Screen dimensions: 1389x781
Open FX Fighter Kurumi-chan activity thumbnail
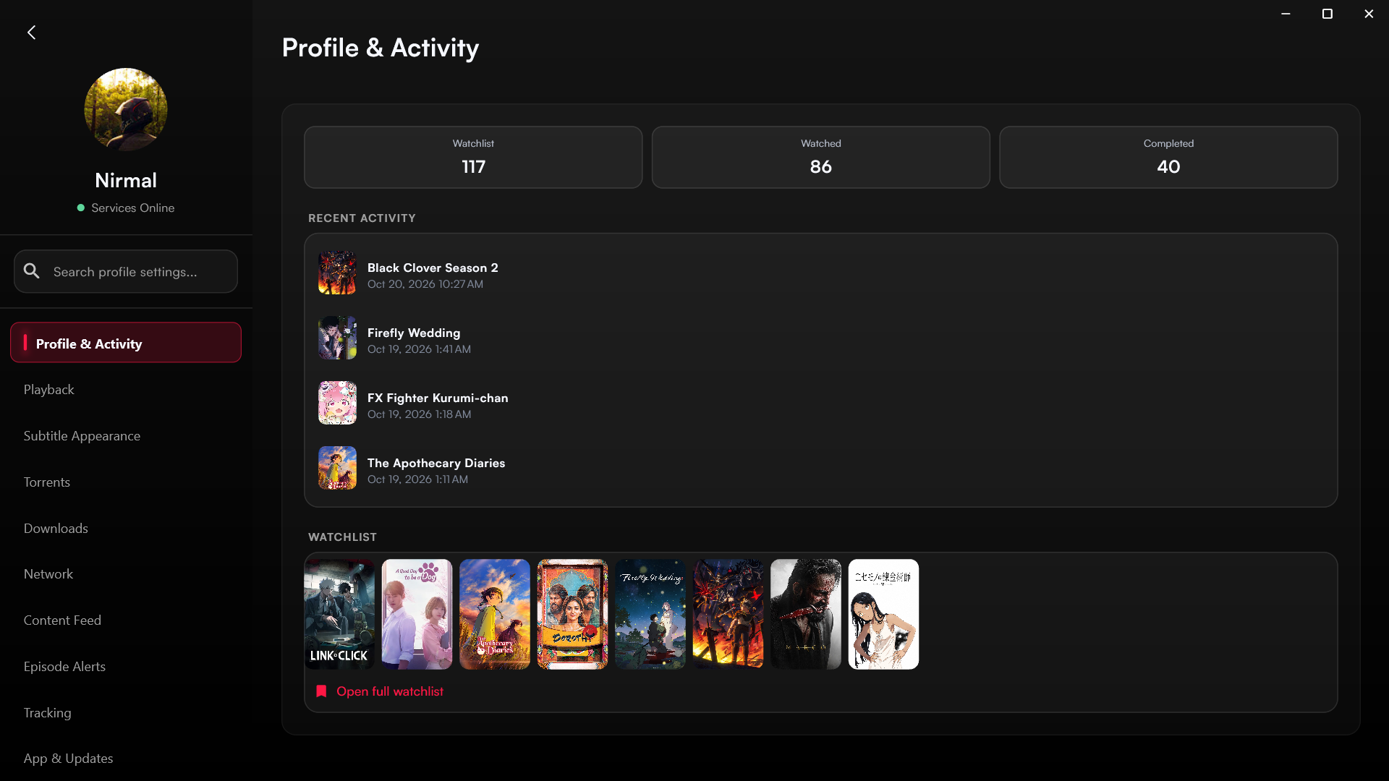pos(337,403)
